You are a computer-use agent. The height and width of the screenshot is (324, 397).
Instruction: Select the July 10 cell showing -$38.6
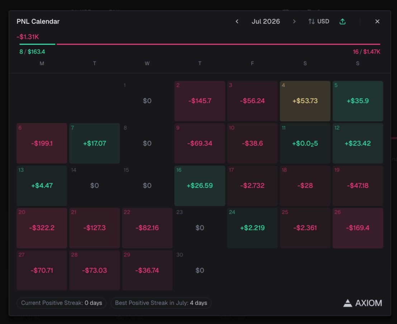click(x=252, y=143)
